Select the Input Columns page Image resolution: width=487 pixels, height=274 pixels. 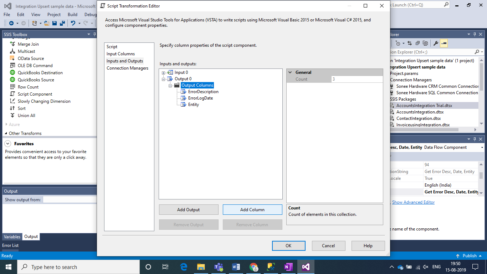(121, 54)
